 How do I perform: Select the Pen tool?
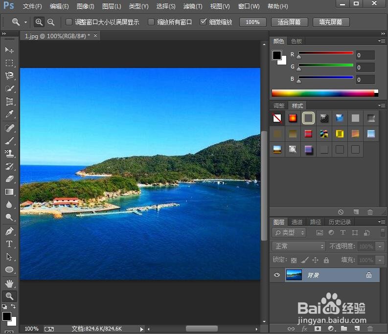click(9, 231)
